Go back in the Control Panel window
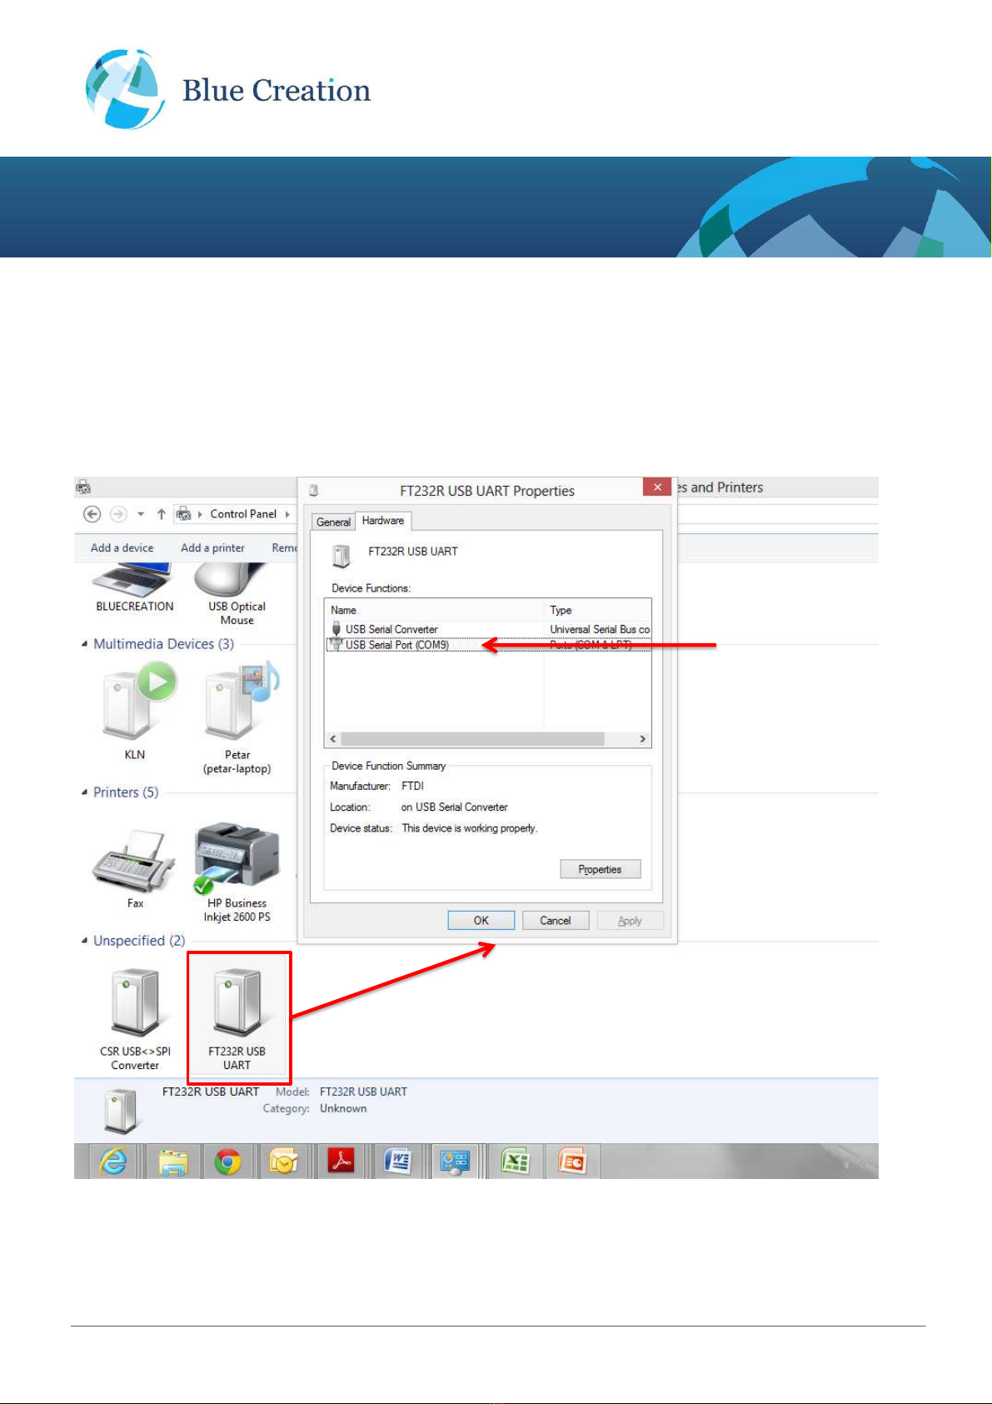Screen dimensions: 992x1404 coord(92,514)
